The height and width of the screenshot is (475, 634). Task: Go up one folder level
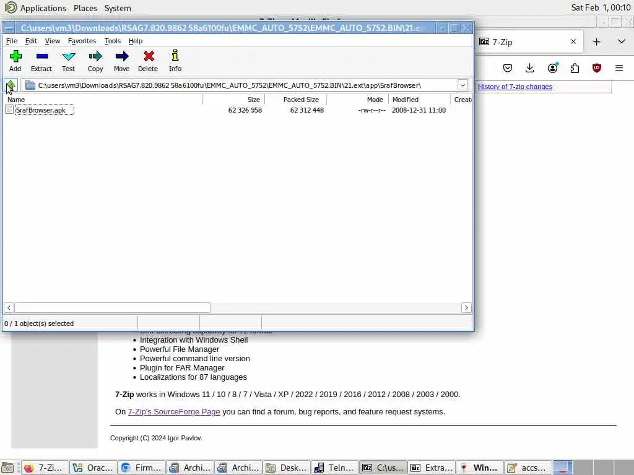click(11, 85)
